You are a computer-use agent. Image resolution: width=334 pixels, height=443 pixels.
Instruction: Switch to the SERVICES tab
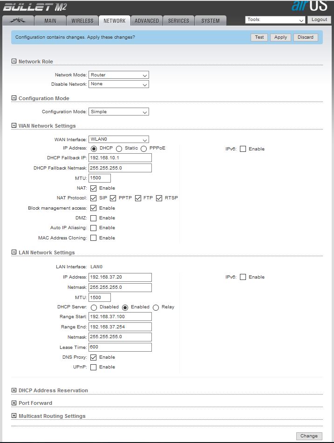point(178,21)
